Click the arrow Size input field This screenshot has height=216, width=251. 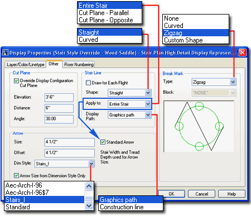(70, 142)
